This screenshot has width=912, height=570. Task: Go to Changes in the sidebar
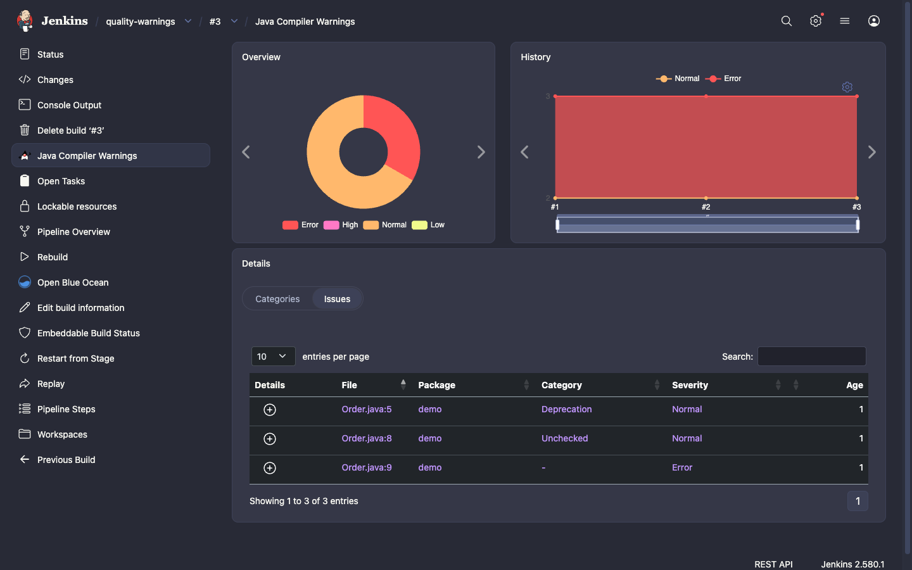coord(111,80)
